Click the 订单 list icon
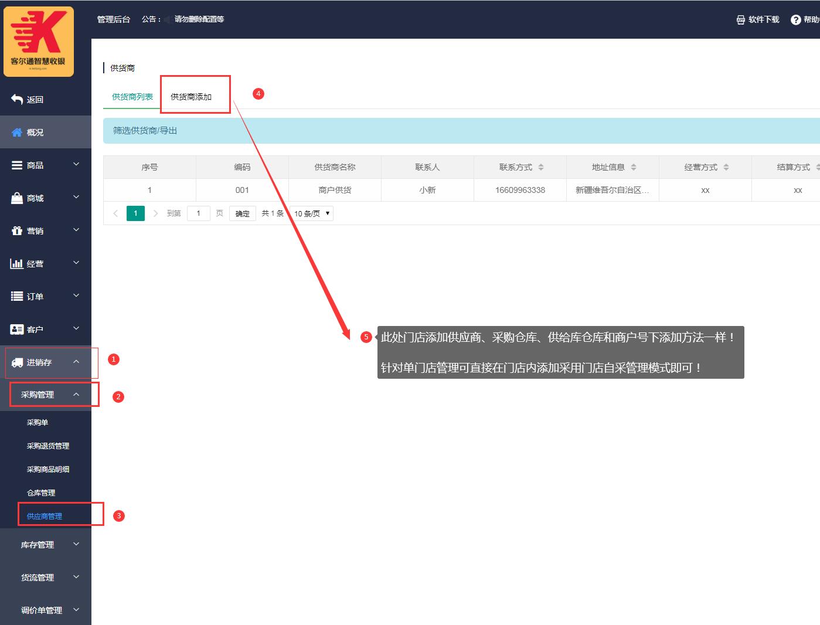The width and height of the screenshot is (820, 625). 17,297
